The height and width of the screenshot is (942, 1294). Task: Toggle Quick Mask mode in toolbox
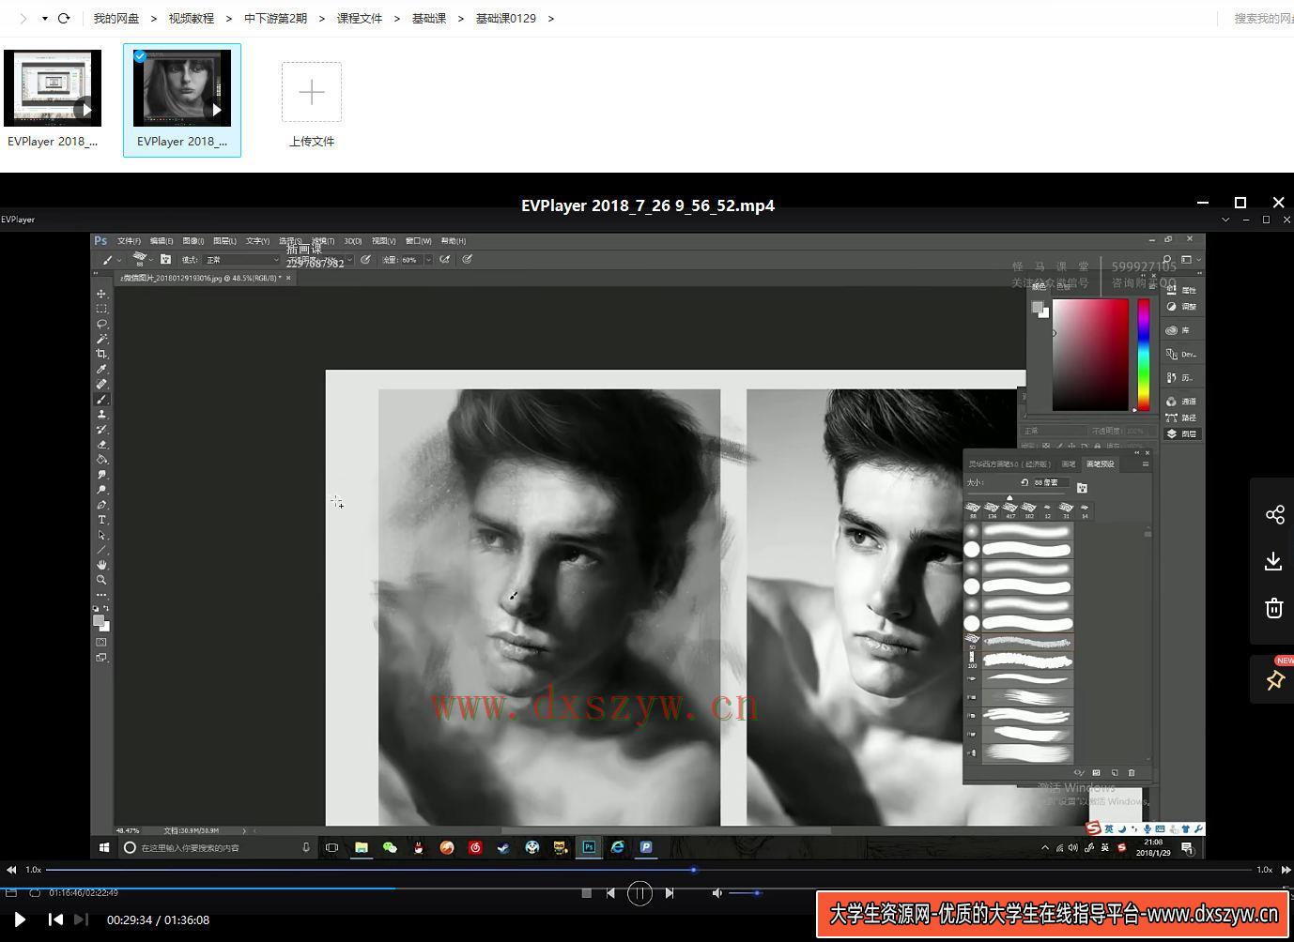point(101,643)
